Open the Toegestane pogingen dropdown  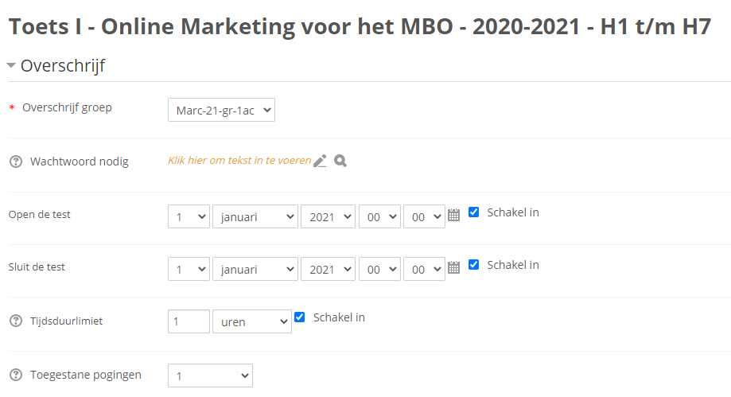(210, 376)
